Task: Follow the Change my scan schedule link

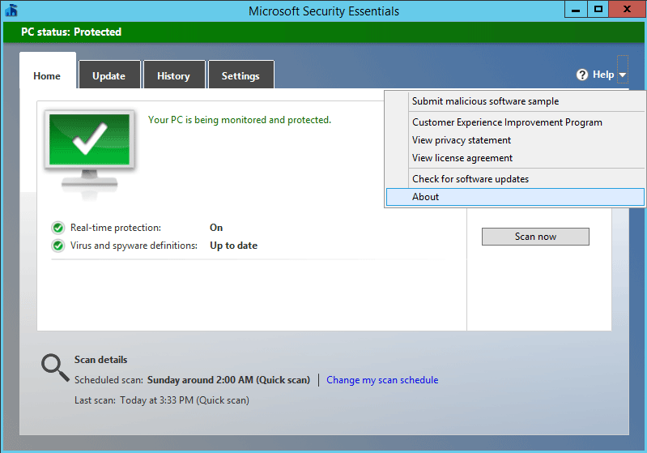Action: coord(382,380)
